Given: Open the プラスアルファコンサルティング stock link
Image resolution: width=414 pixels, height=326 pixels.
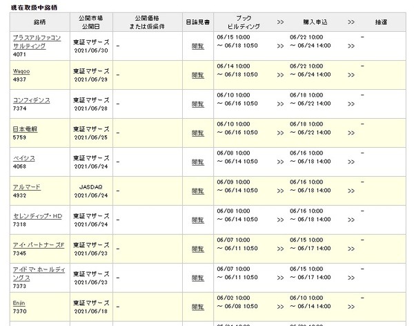Looking at the screenshot, I should pyautogui.click(x=37, y=41).
